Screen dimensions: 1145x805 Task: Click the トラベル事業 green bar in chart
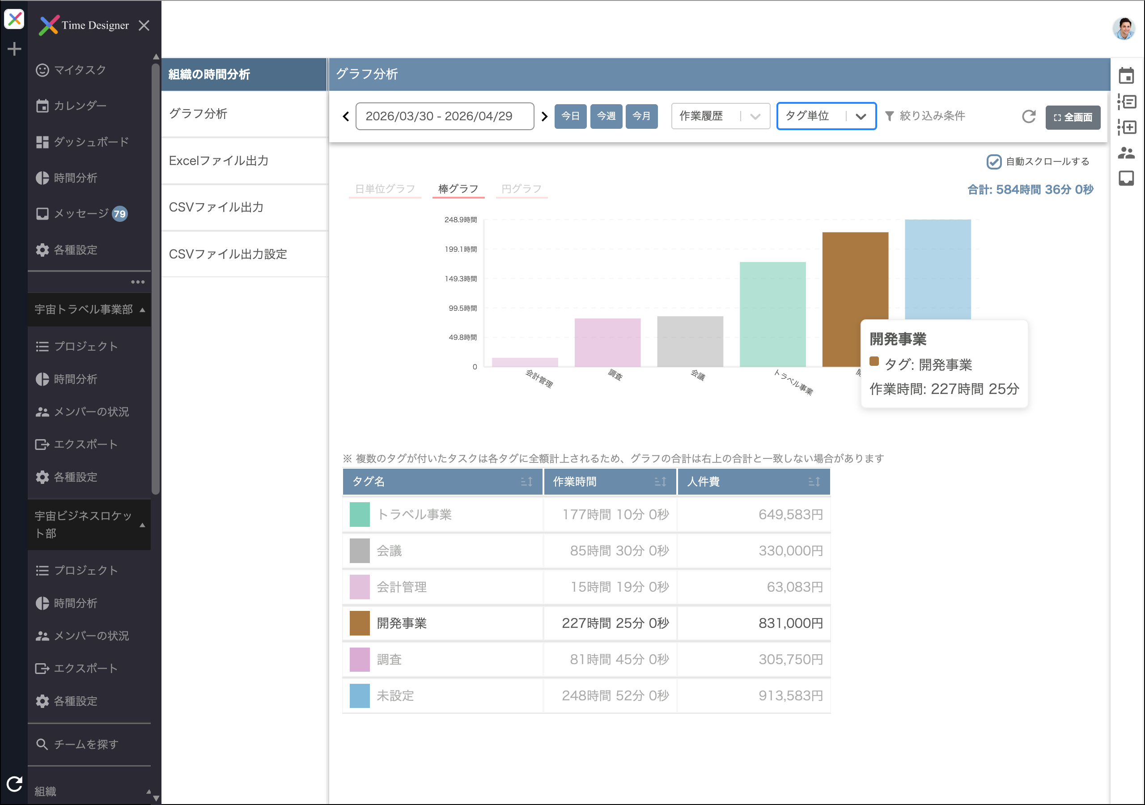click(x=772, y=314)
